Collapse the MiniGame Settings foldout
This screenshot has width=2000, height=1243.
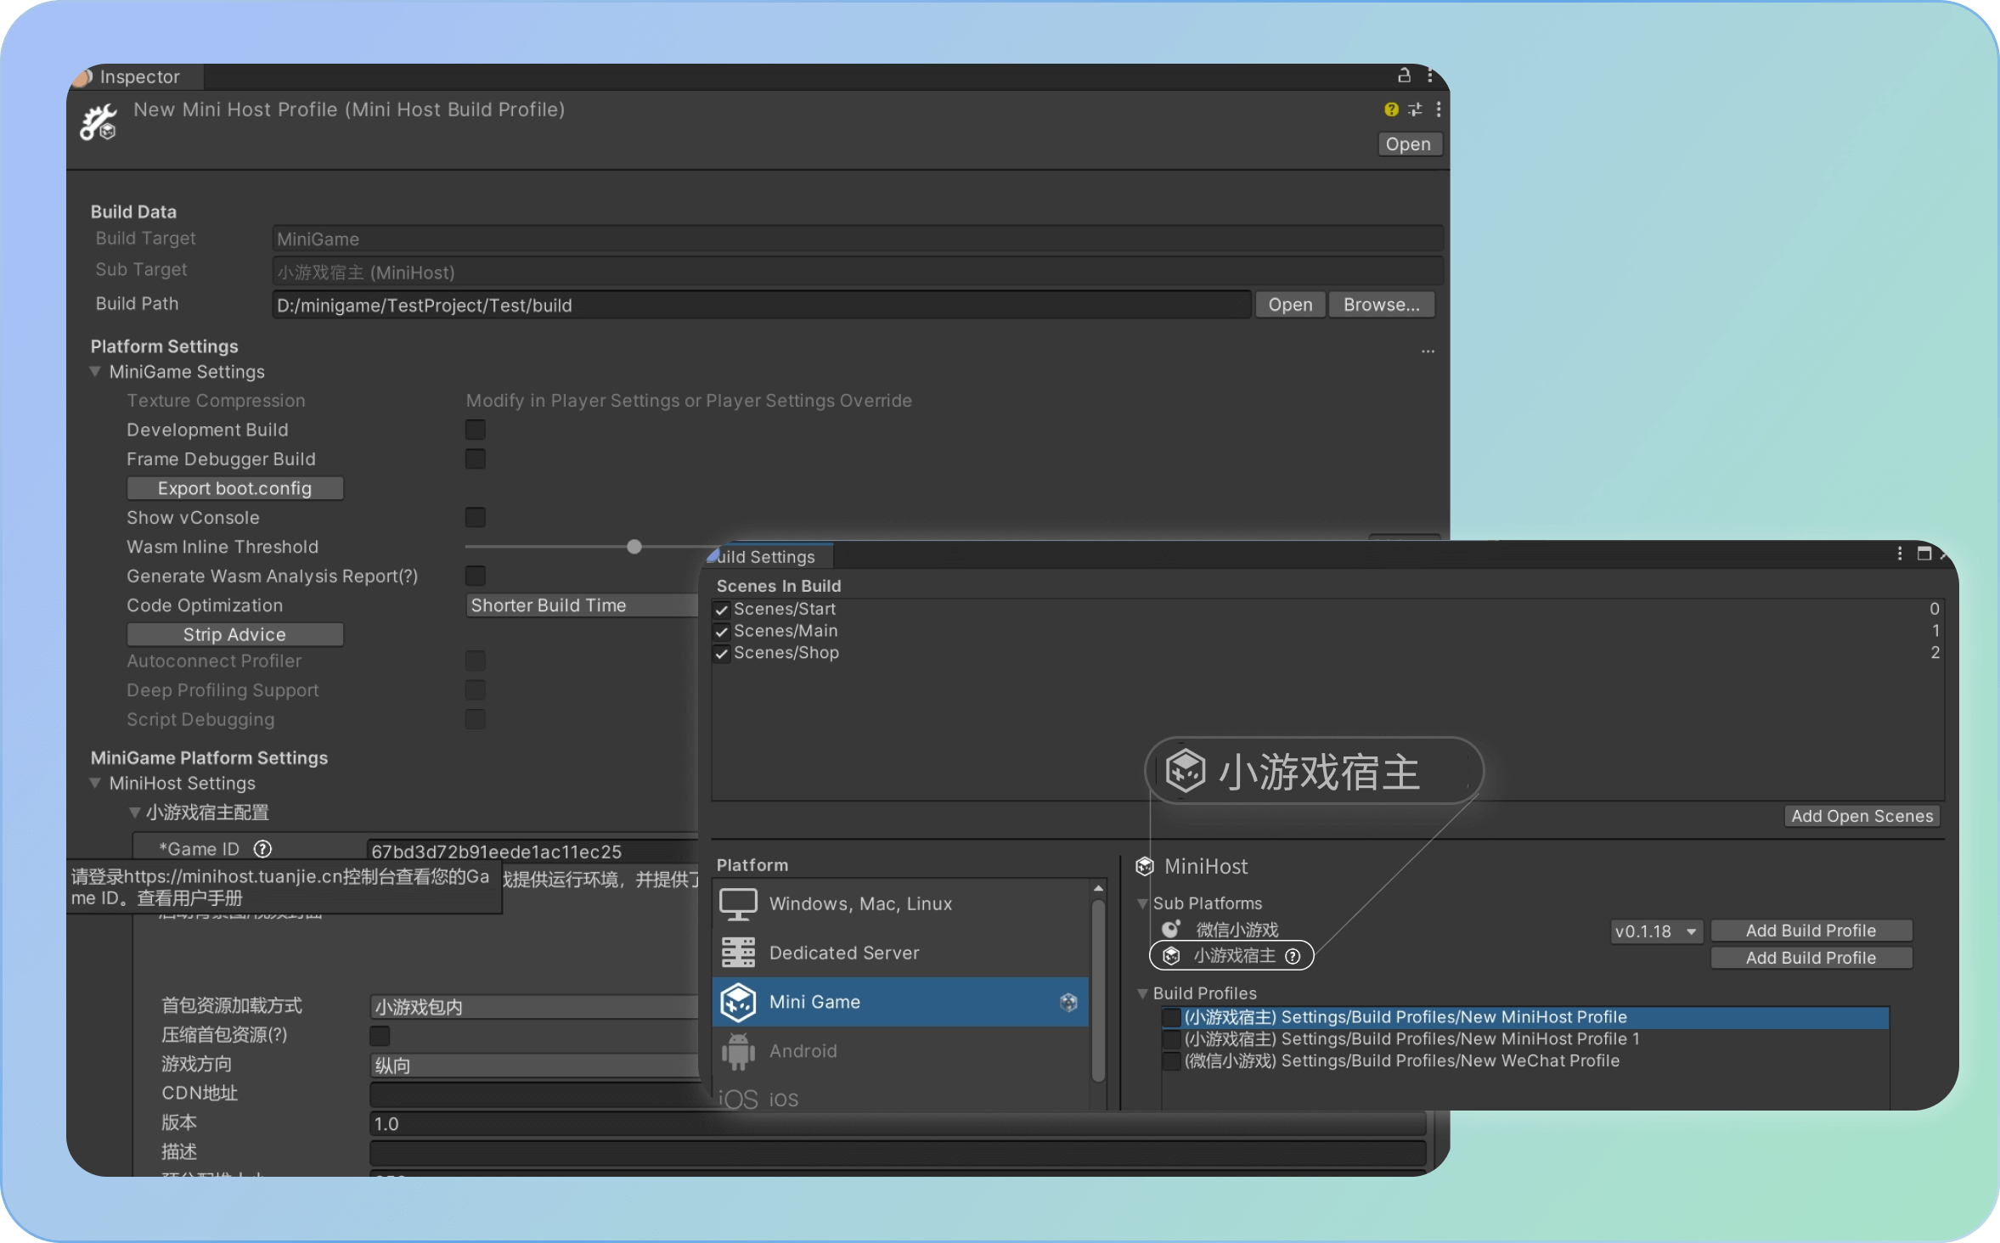click(x=95, y=372)
